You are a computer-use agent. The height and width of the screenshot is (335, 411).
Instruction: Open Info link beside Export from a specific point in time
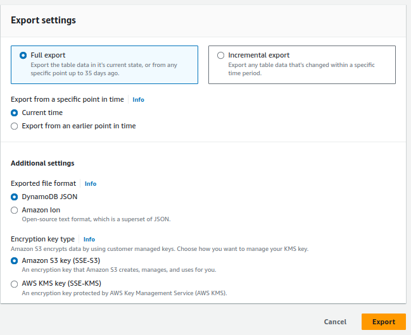click(138, 100)
